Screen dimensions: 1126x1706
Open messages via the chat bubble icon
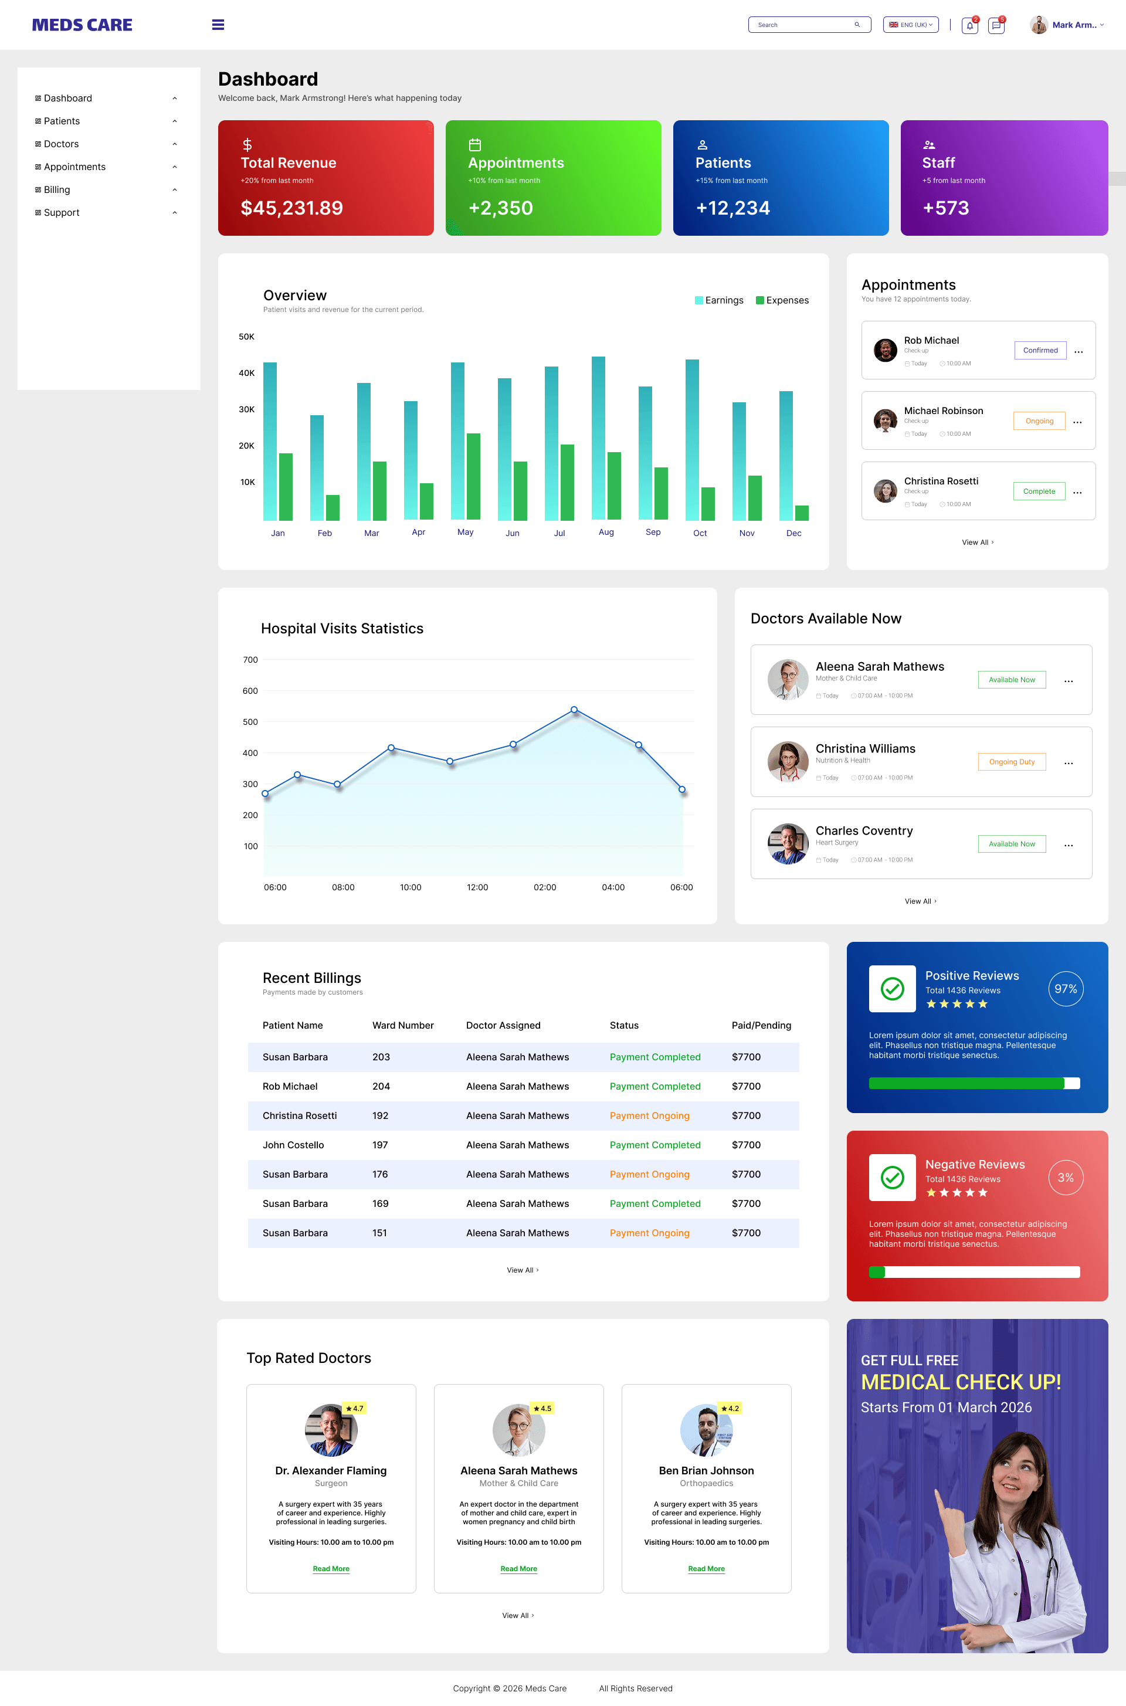point(997,25)
